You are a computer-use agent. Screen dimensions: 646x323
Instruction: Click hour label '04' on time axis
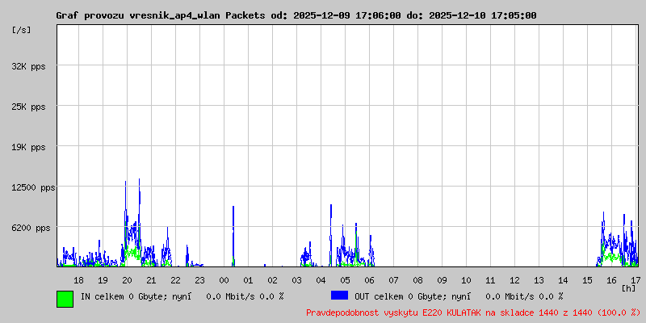pyautogui.click(x=321, y=280)
